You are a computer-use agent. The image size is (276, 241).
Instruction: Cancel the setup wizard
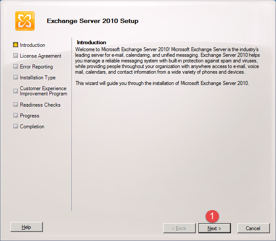[253, 228]
